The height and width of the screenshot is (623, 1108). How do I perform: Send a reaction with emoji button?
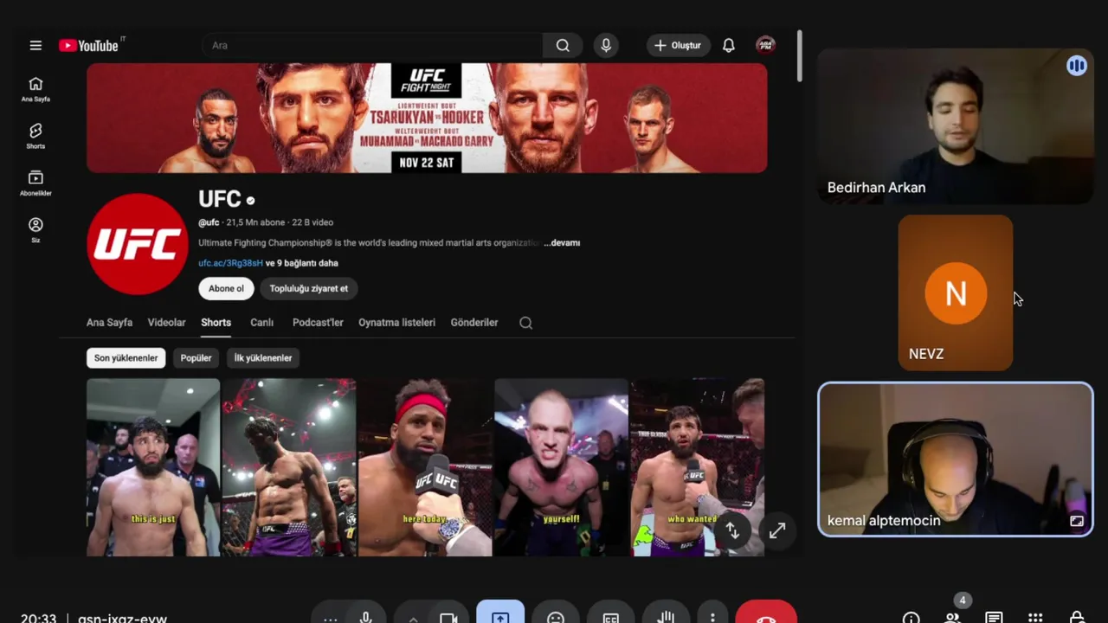coord(556,613)
